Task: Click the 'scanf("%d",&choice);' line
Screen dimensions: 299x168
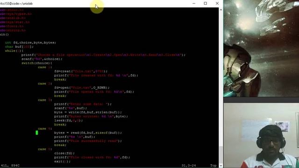Action: pyautogui.click(x=42, y=59)
